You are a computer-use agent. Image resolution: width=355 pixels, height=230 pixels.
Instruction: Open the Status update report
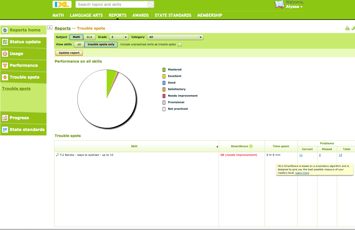(25, 42)
